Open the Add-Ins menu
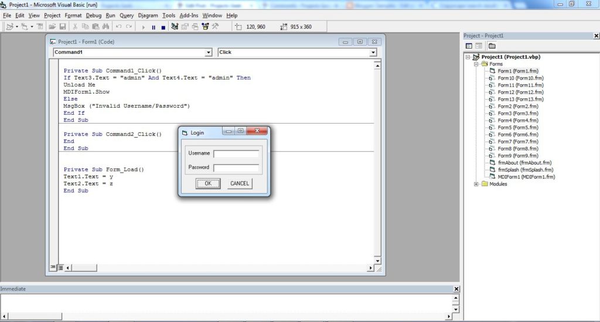This screenshot has width=600, height=322. point(189,15)
